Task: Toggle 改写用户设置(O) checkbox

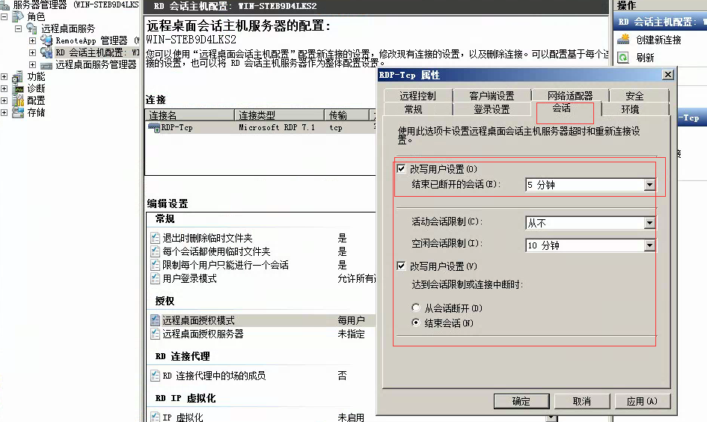Action: pos(401,168)
